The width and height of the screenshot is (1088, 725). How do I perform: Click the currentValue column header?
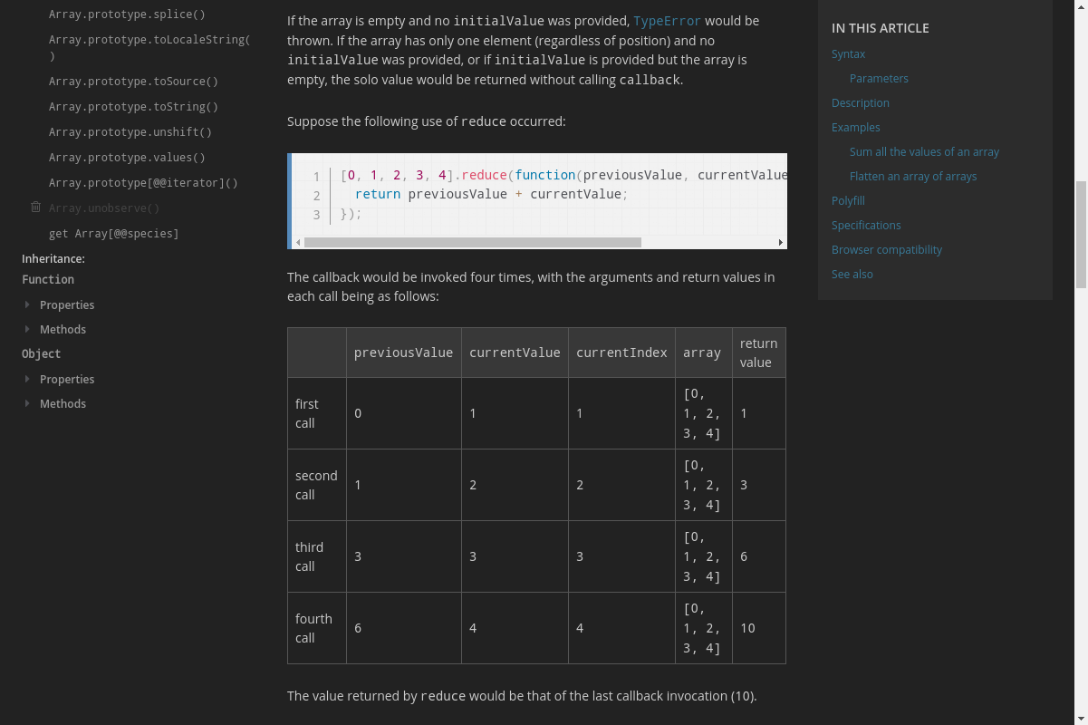[515, 353]
